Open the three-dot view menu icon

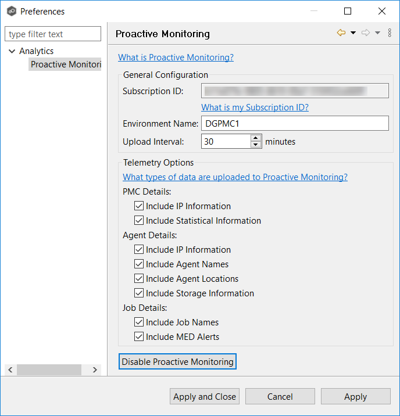390,33
